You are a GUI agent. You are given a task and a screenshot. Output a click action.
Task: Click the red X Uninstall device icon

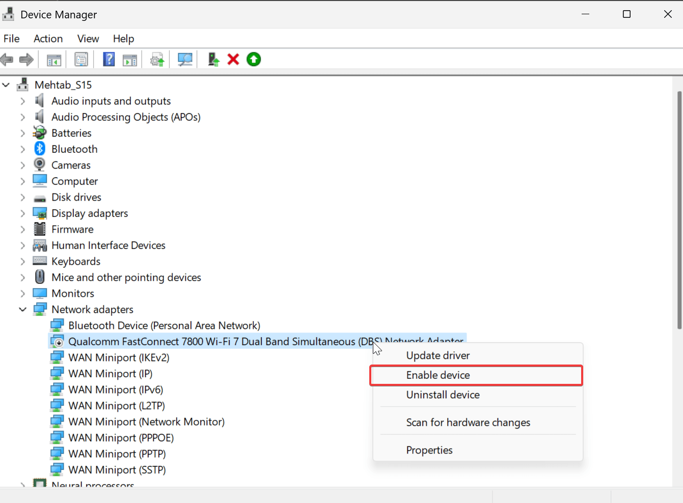pos(233,60)
